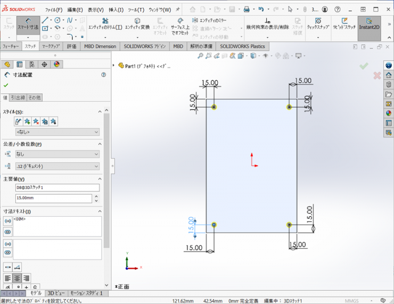Click the print icon in title bar
The image size is (394, 304).
point(247,10)
